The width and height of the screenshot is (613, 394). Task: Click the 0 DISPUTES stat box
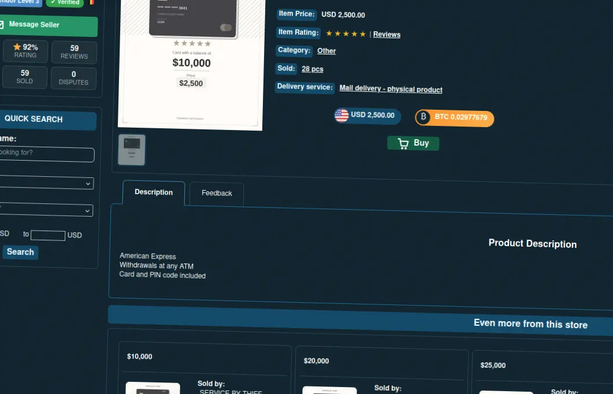[73, 78]
